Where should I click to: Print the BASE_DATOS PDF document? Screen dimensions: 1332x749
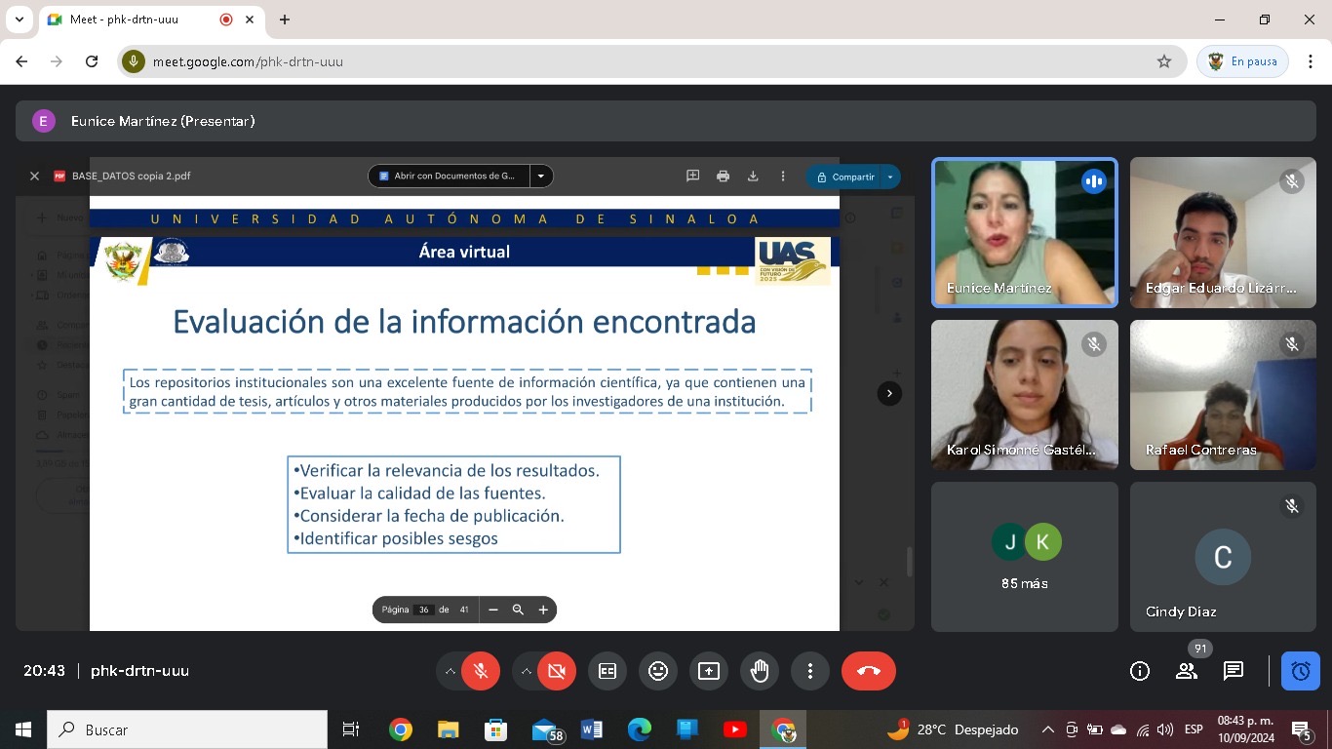pyautogui.click(x=723, y=177)
